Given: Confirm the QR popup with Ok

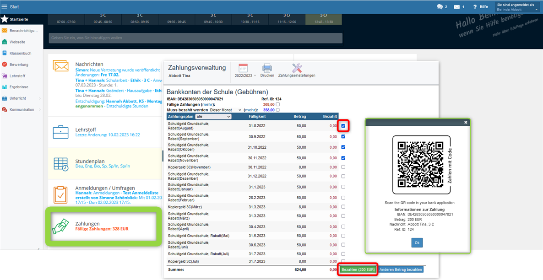Looking at the screenshot, I should pyautogui.click(x=417, y=242).
